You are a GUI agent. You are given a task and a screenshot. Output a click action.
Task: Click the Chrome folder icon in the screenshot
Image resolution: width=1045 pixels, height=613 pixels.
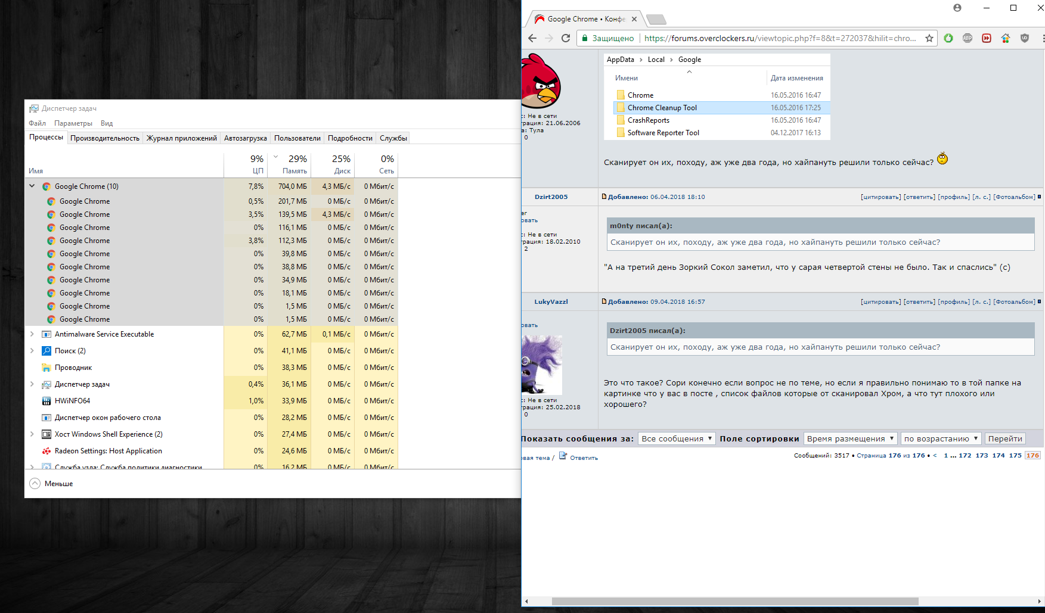621,95
